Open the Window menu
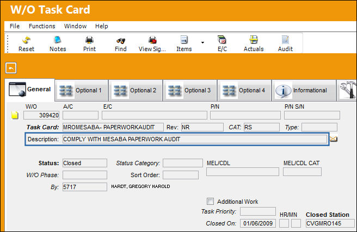The width and height of the screenshot is (357, 232). 75,26
